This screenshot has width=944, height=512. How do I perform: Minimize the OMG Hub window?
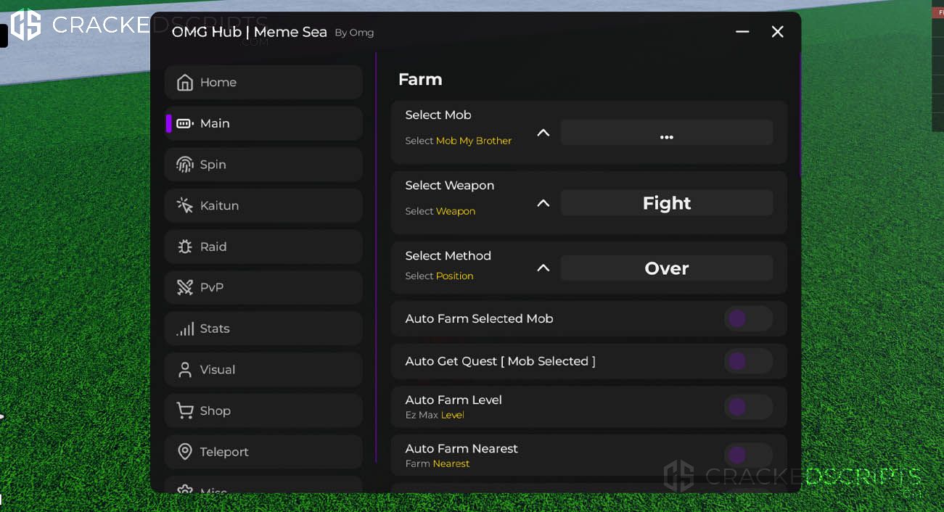tap(742, 32)
